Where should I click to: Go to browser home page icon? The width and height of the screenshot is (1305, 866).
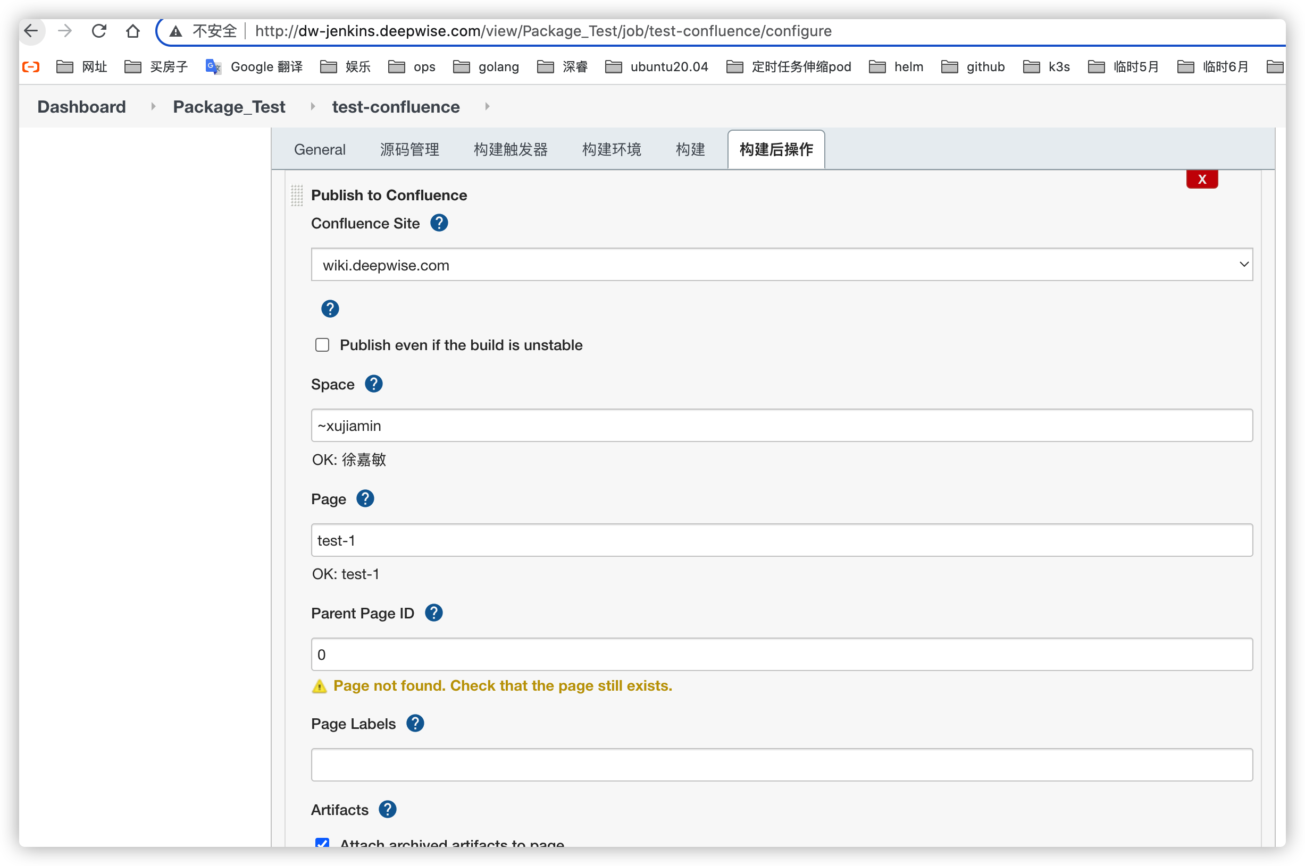132,31
